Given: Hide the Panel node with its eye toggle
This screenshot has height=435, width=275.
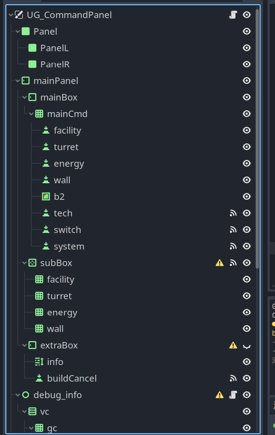Looking at the screenshot, I should (247, 31).
